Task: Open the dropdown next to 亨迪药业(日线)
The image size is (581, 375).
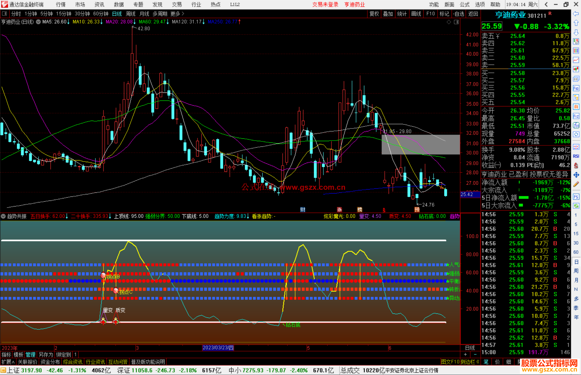Action: 38,22
